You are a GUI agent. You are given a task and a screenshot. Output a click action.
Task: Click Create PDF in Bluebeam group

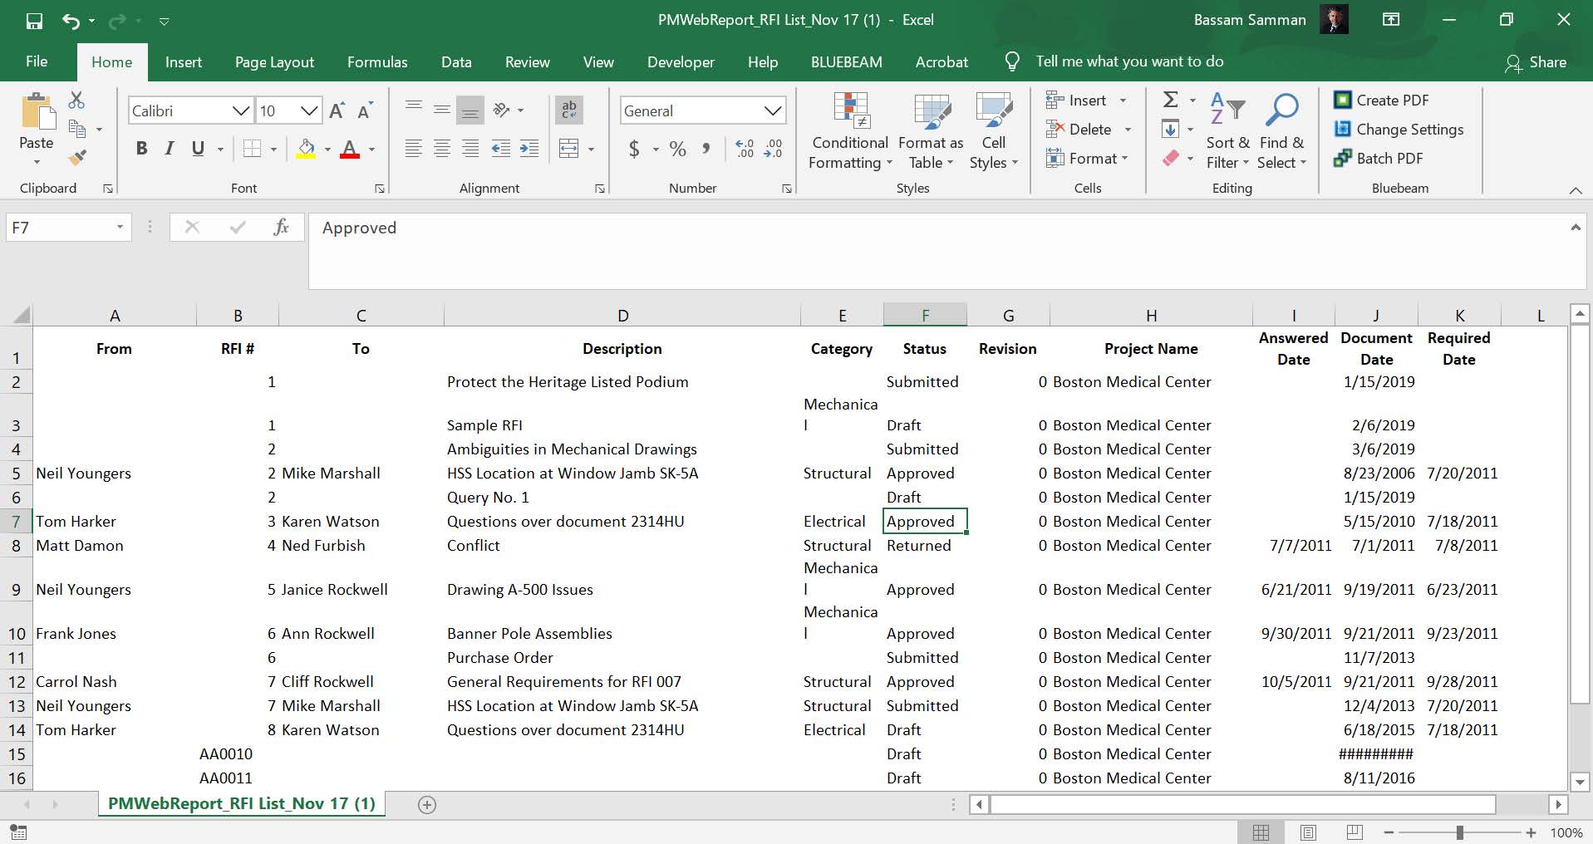click(1381, 100)
